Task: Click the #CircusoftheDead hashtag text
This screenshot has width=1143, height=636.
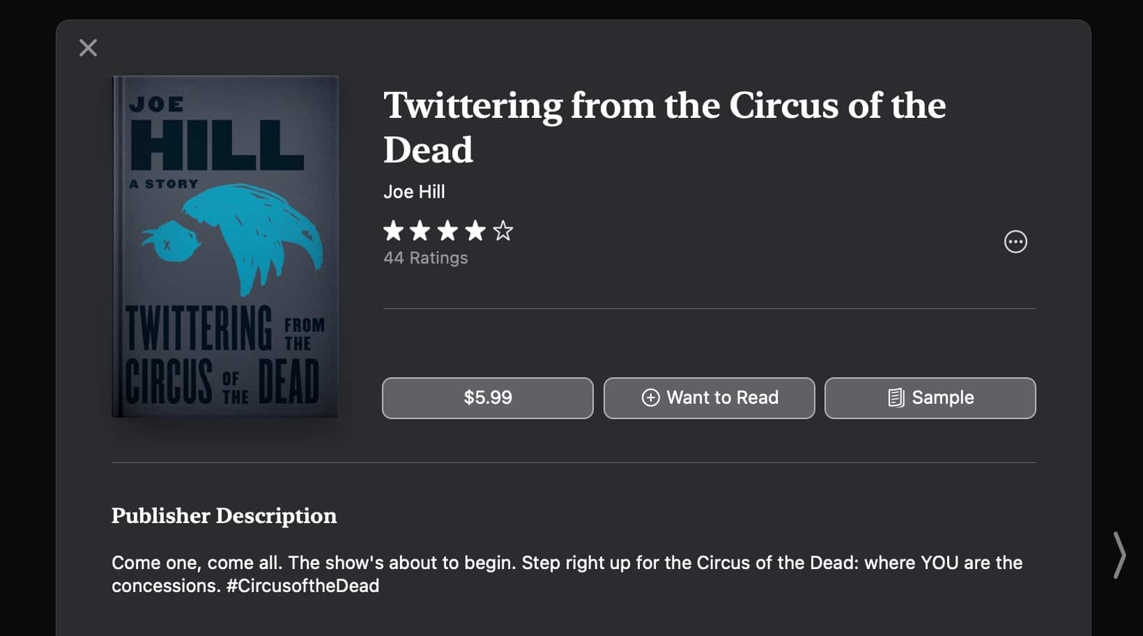Action: point(302,586)
